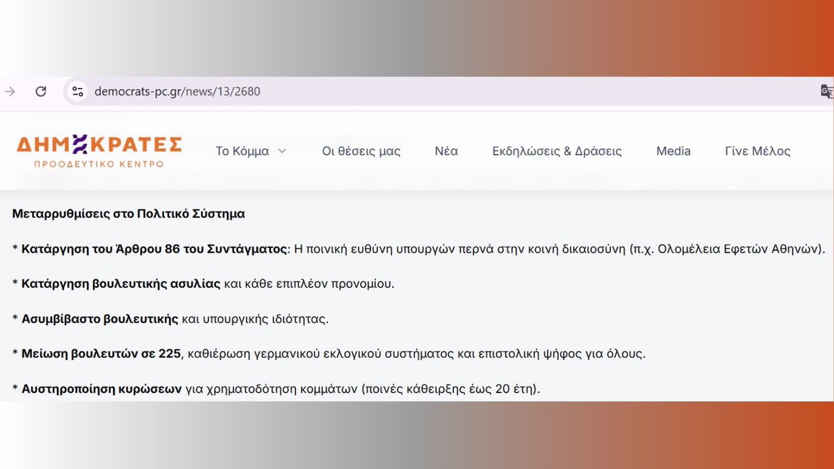Click the bold text Κατάργηση βουλευτικής ασυλίας

point(122,283)
